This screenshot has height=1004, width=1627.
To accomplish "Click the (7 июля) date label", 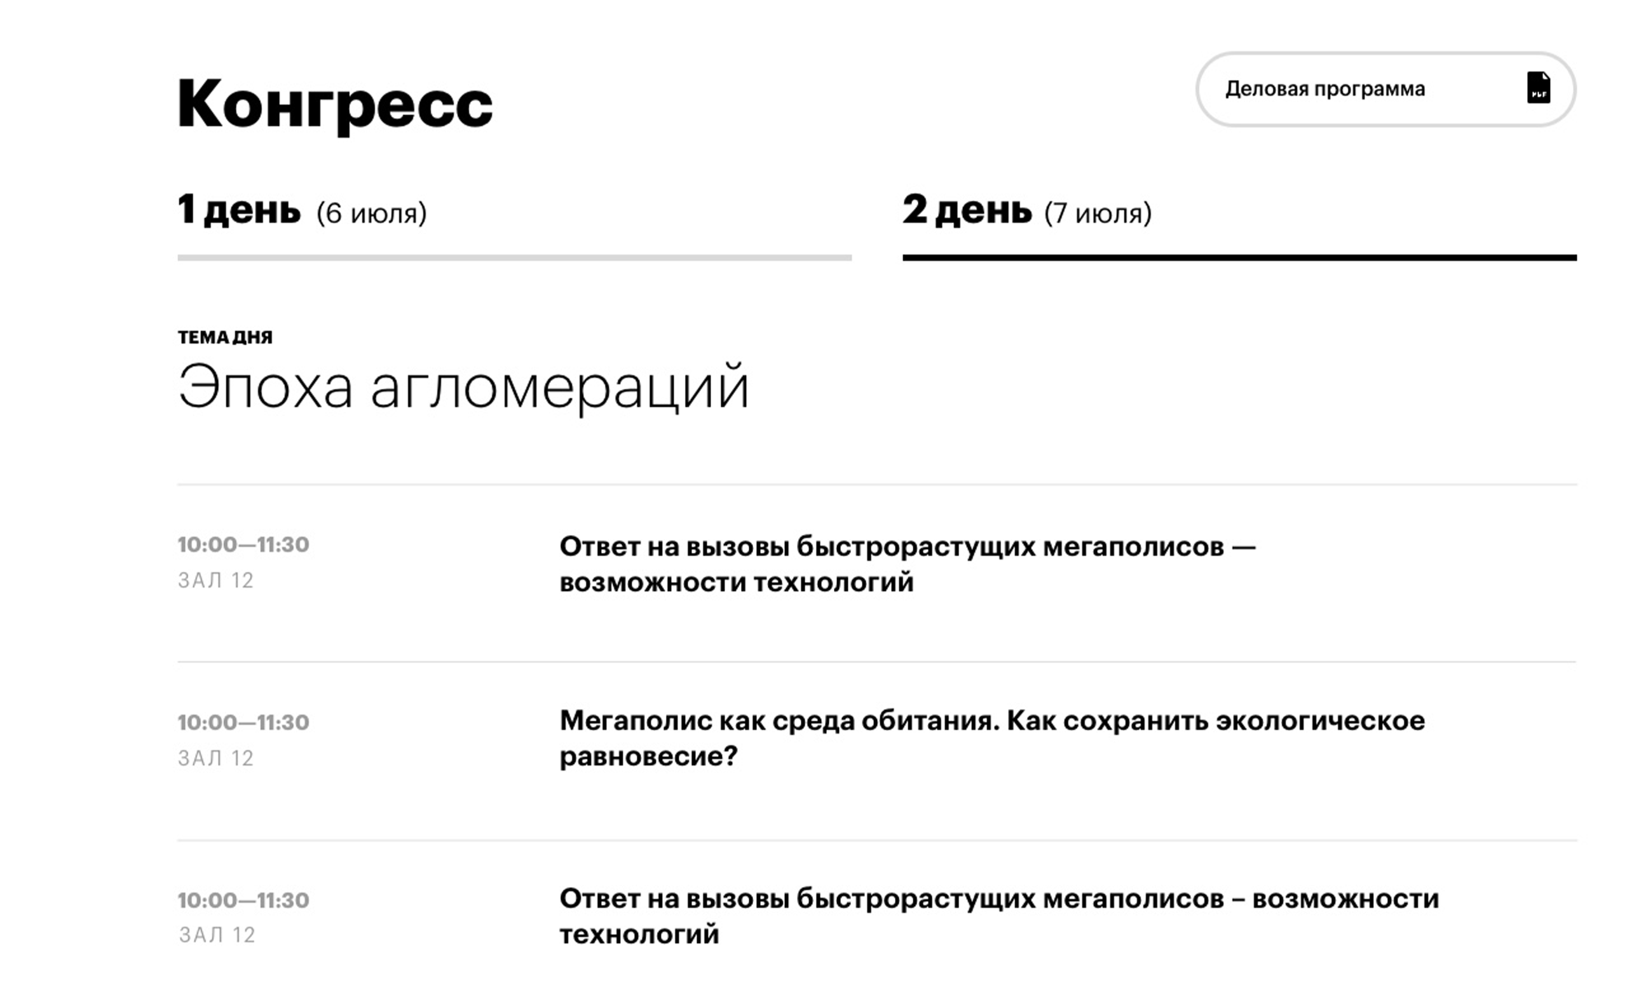I will (1098, 213).
